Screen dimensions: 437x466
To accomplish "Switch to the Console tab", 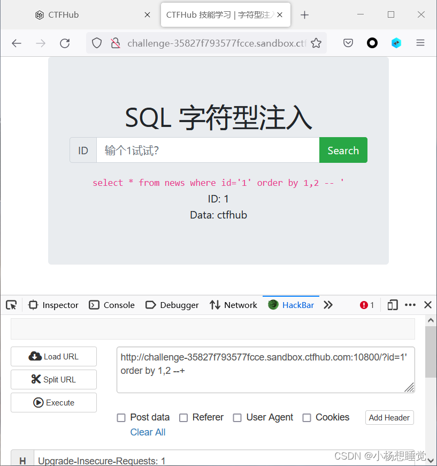I will click(x=111, y=305).
